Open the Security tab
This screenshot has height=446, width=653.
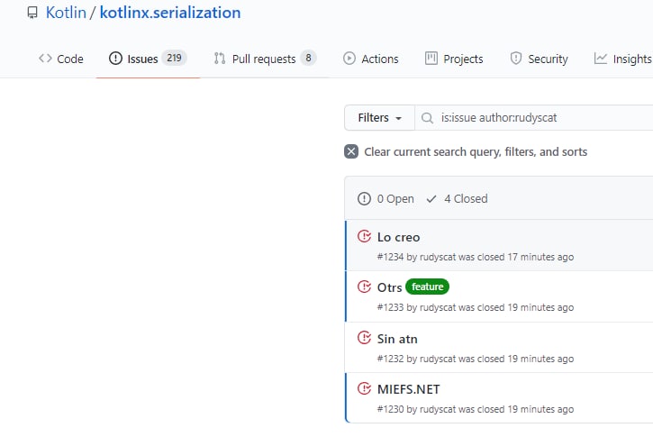539,59
